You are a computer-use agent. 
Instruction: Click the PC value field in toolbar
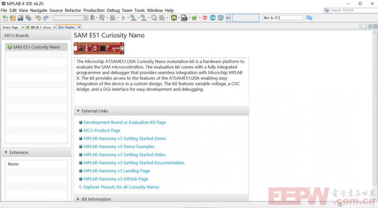pyautogui.click(x=245, y=18)
